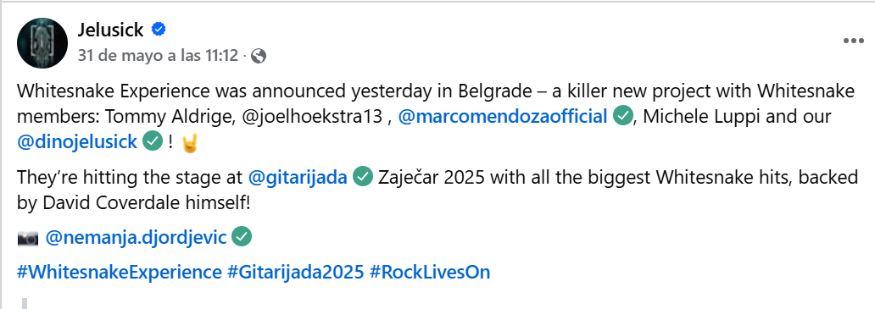The width and height of the screenshot is (875, 309).
Task: Open the Jelusick page name link
Action: point(110,30)
